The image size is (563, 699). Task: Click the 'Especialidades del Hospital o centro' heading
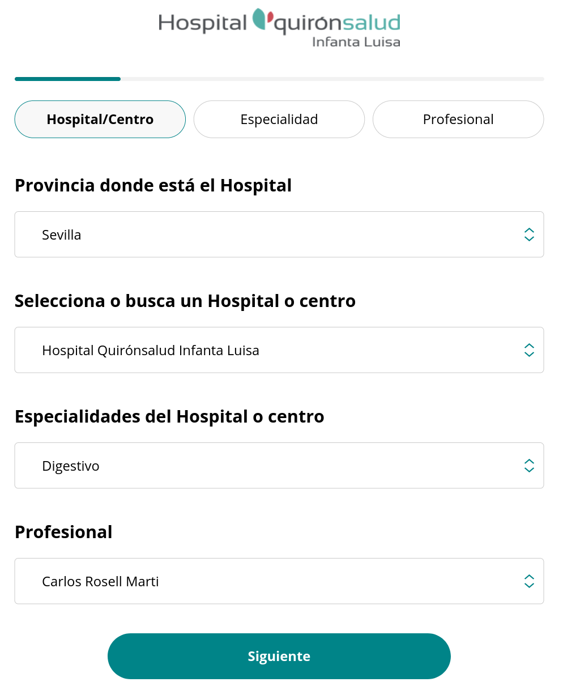point(169,417)
